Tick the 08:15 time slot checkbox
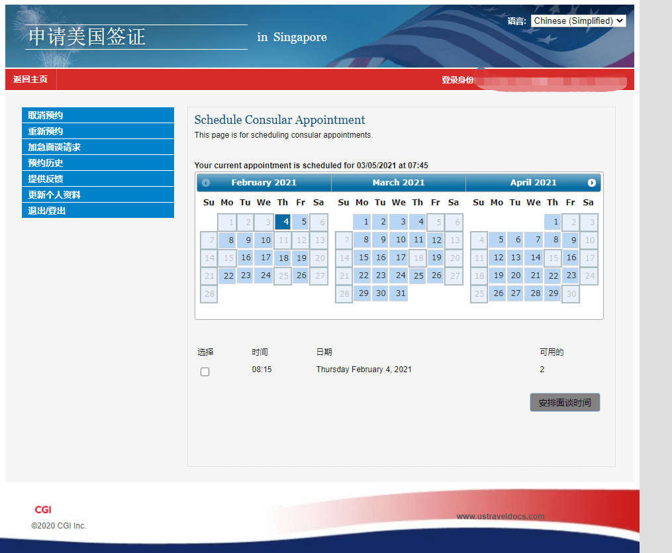Screen dimensions: 672x553 click(x=205, y=372)
